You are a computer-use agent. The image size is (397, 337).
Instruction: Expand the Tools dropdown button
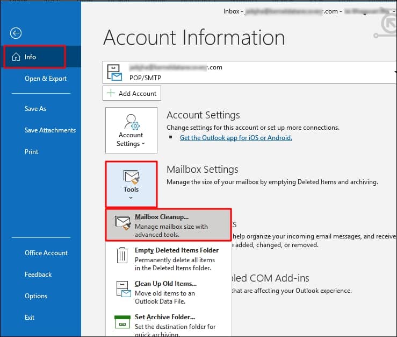(131, 184)
